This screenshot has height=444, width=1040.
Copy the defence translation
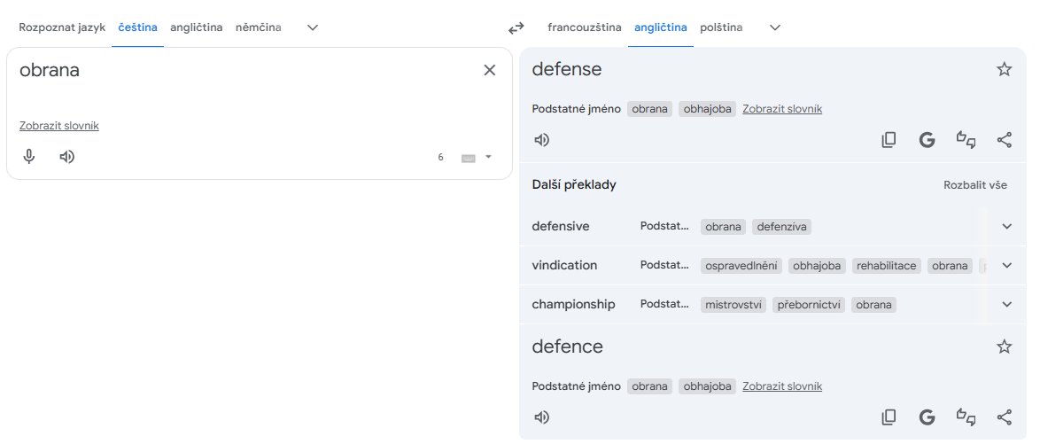(x=889, y=417)
